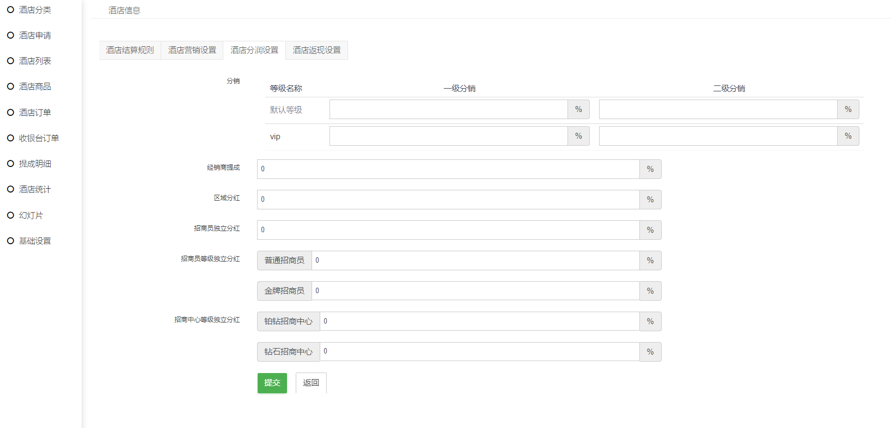Go to 酒店统计 in the sidebar
The width and height of the screenshot is (891, 428).
coord(35,189)
